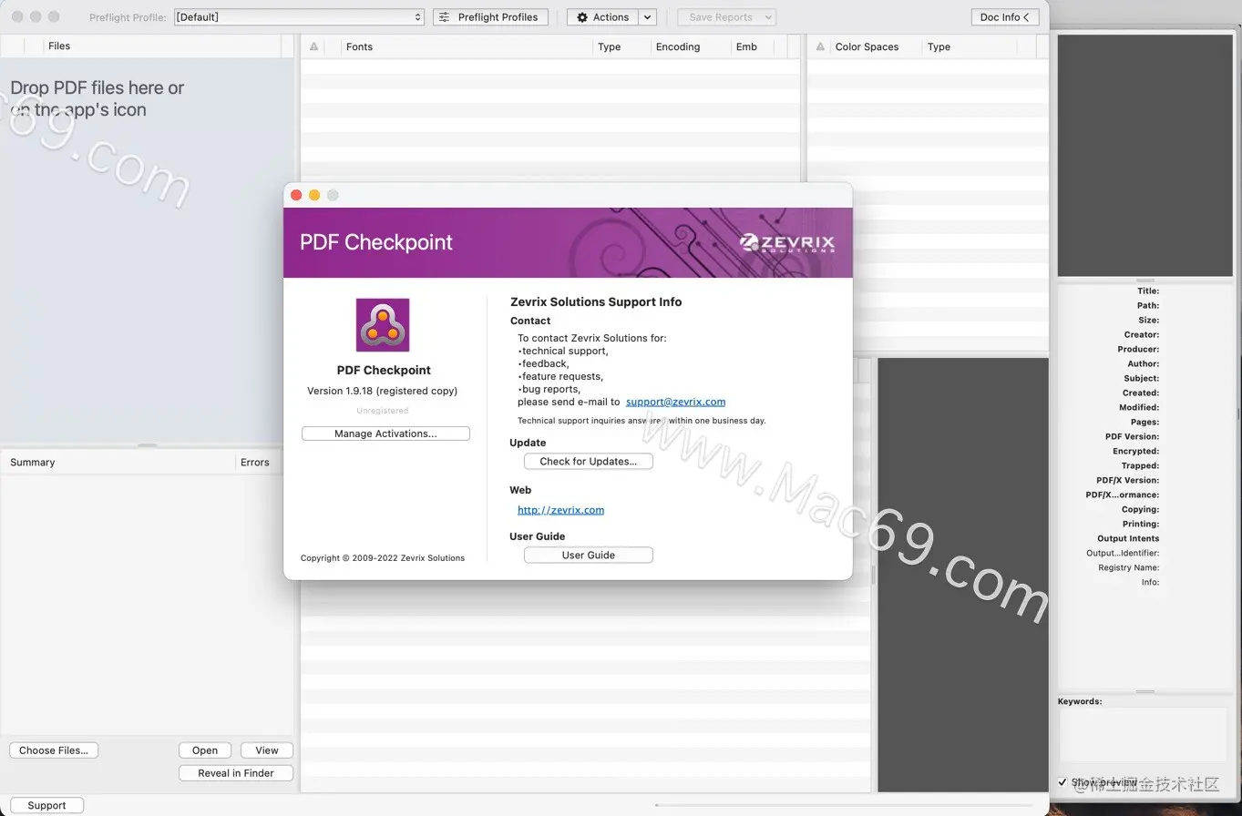
Task: Open the Preflight Profiles manager
Action: 490,17
